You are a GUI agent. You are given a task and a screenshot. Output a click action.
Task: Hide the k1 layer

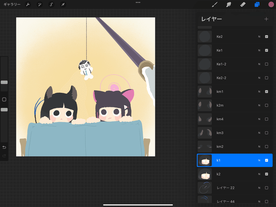[x=266, y=160]
